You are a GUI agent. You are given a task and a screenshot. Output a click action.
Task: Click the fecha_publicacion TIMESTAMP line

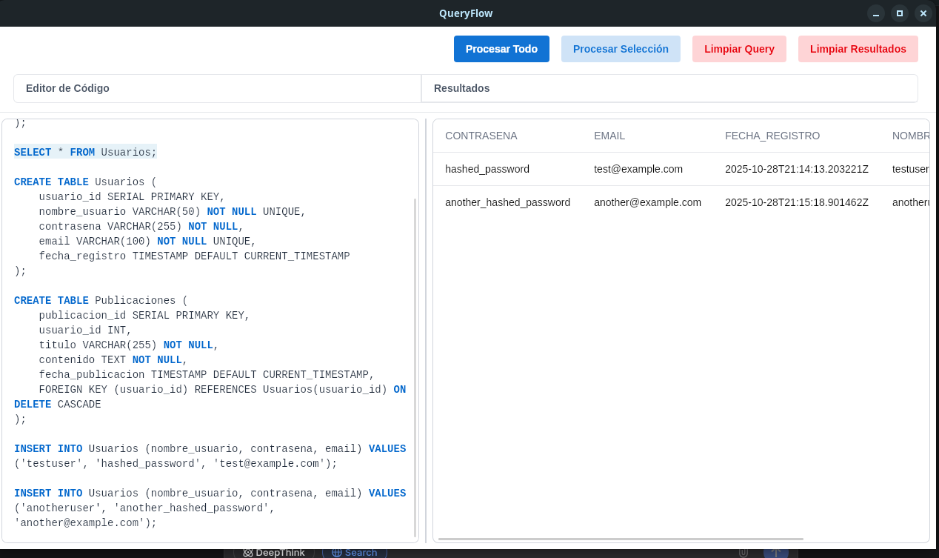click(x=207, y=374)
